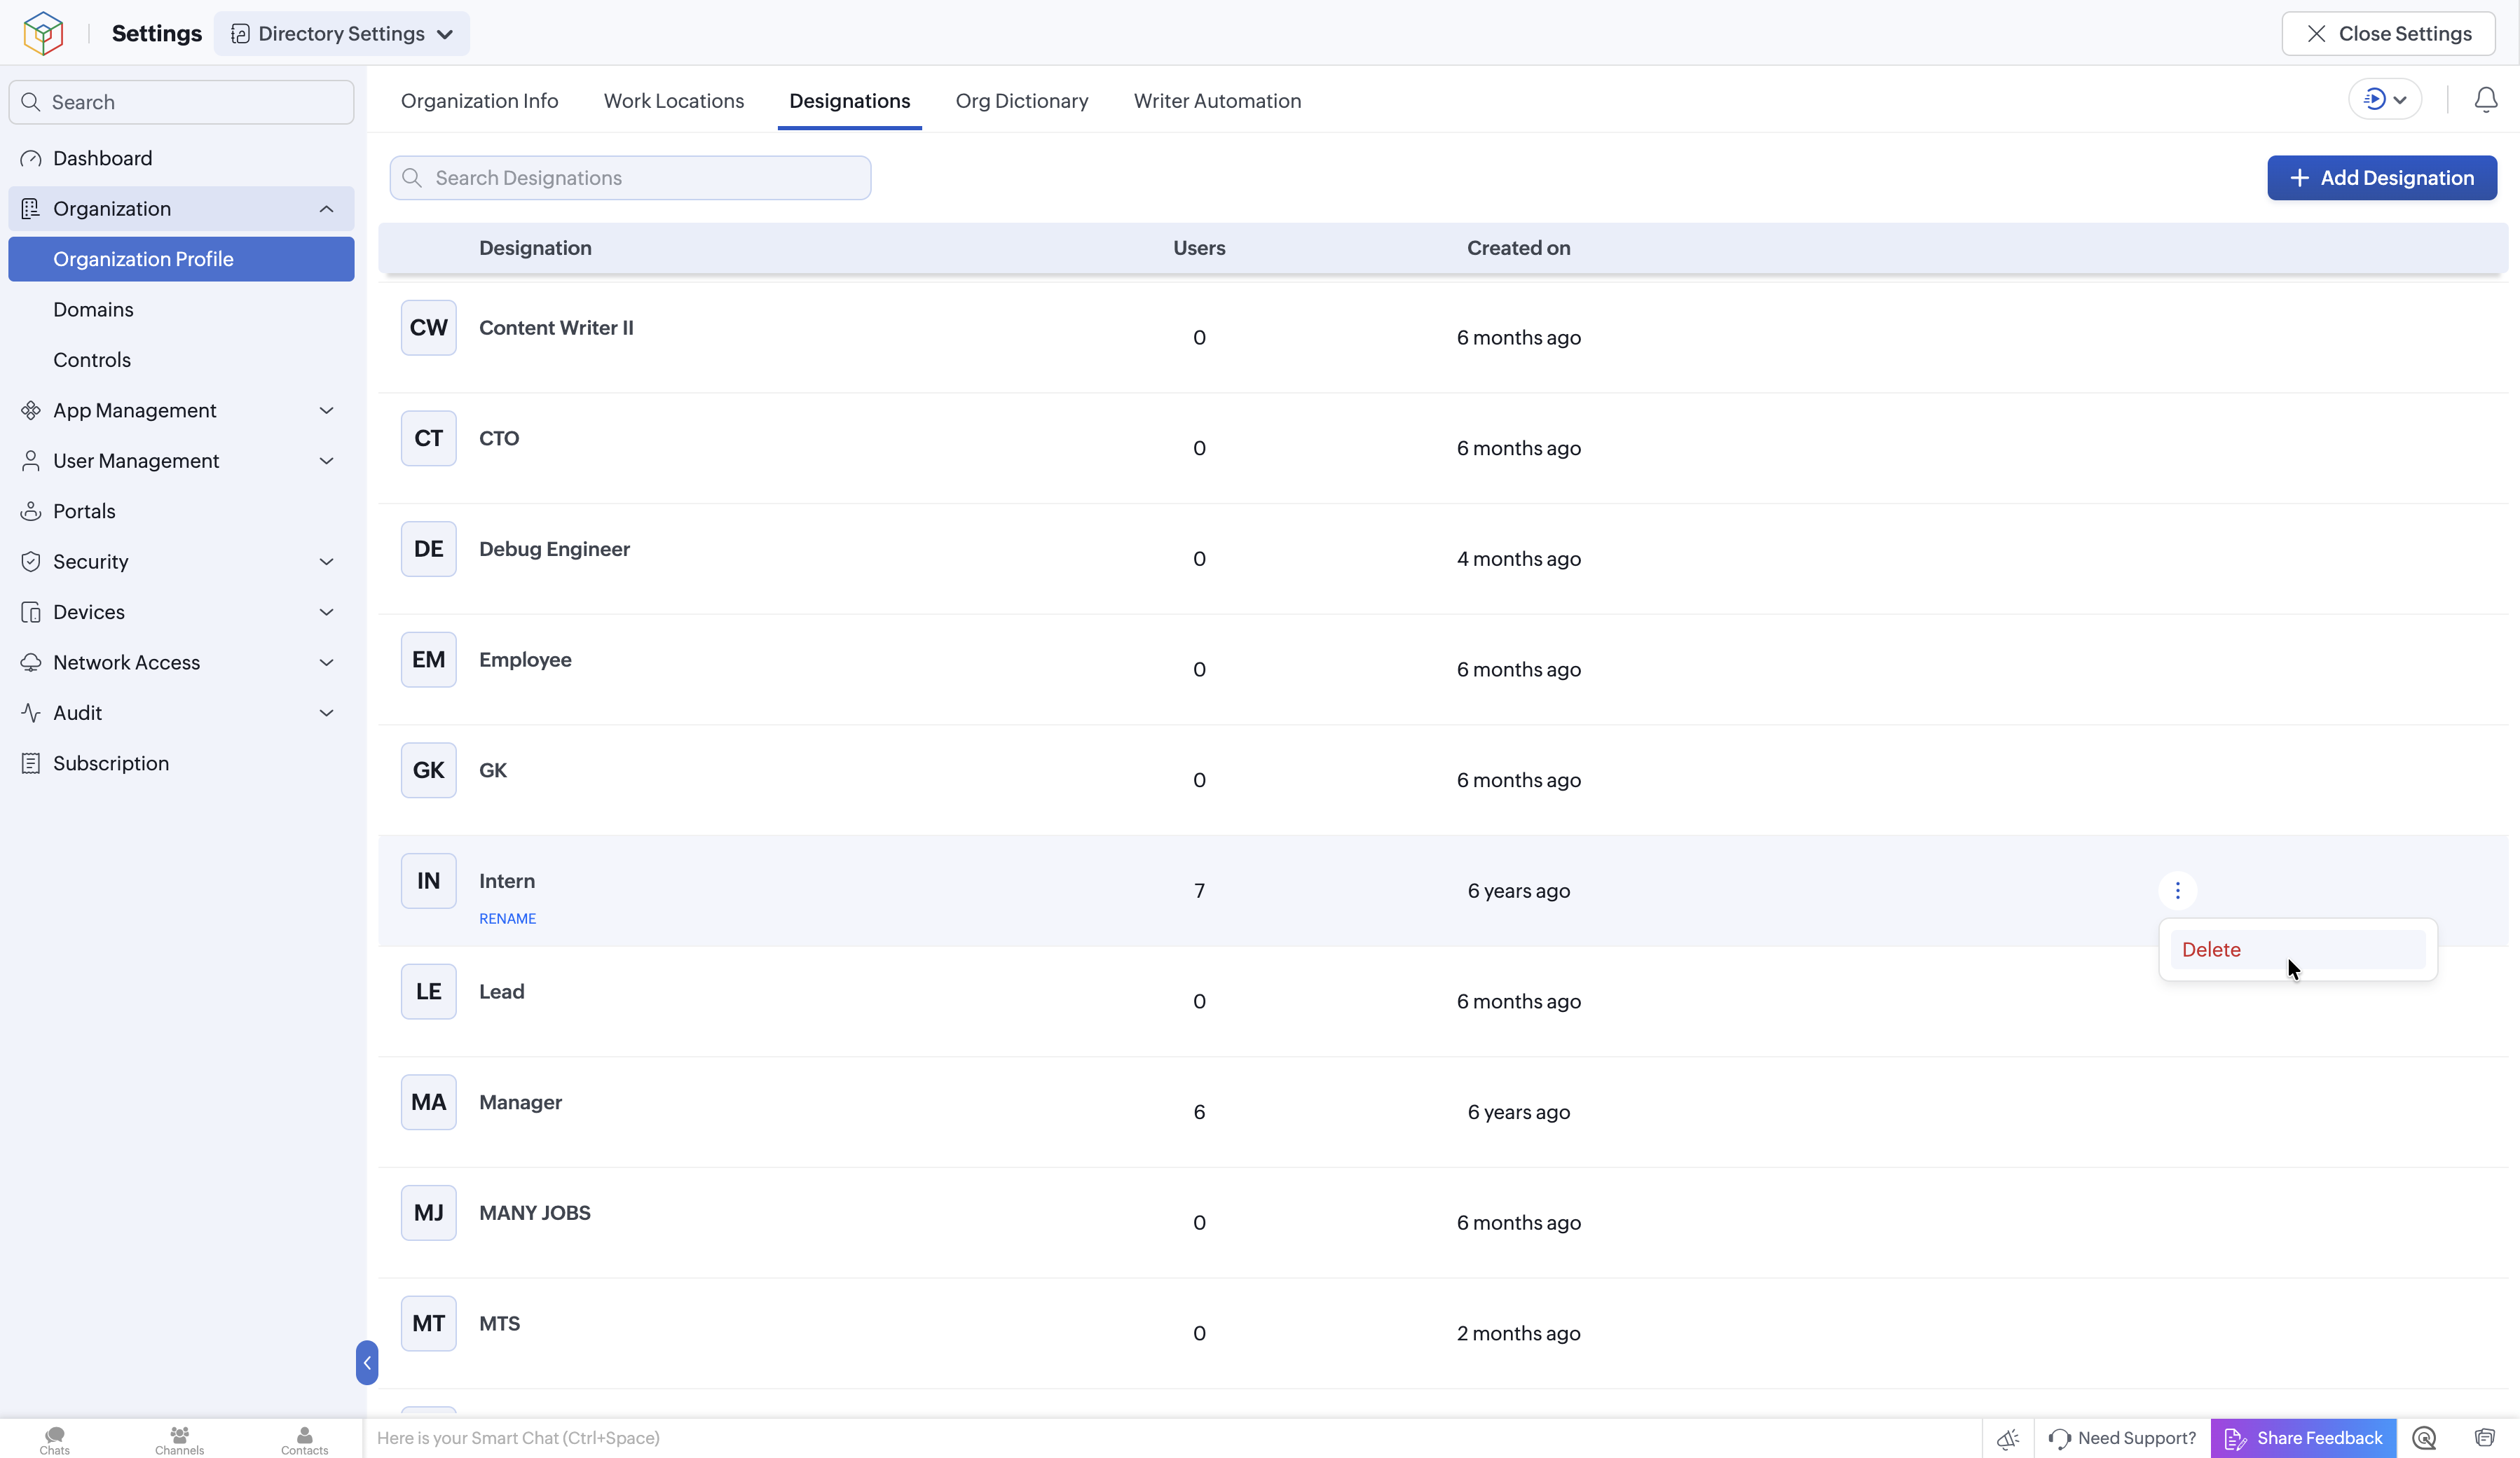Click the Lead designation name
2520x1458 pixels.
click(501, 992)
